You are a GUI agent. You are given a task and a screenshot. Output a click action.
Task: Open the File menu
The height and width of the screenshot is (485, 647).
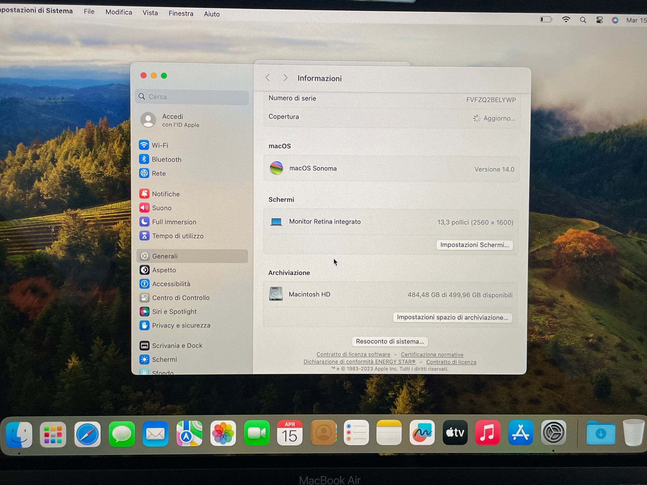[x=89, y=12]
